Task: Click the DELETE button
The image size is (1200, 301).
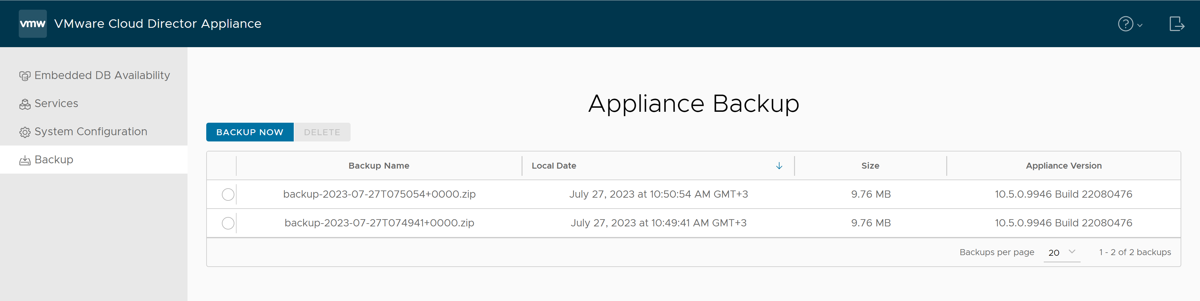Action: pyautogui.click(x=322, y=132)
